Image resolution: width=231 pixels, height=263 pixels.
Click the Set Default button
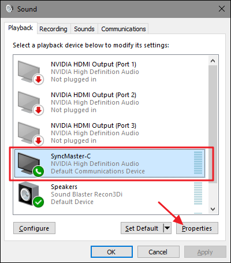(x=142, y=228)
